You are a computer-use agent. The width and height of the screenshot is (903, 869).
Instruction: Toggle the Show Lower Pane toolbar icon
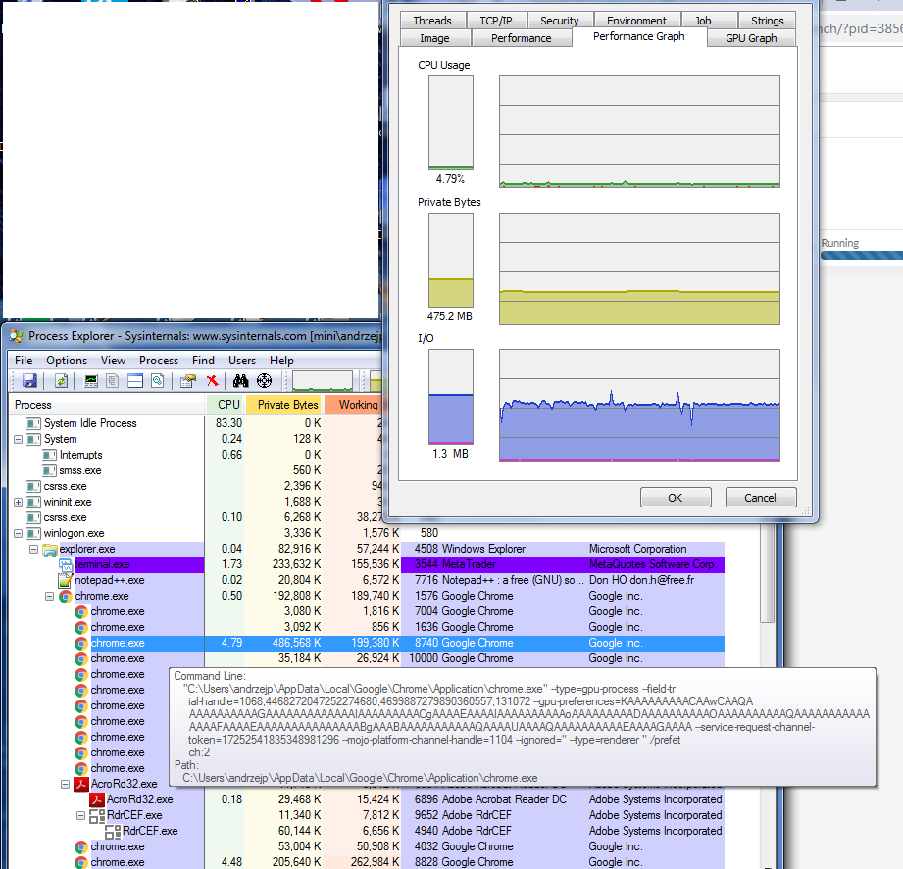pyautogui.click(x=135, y=381)
